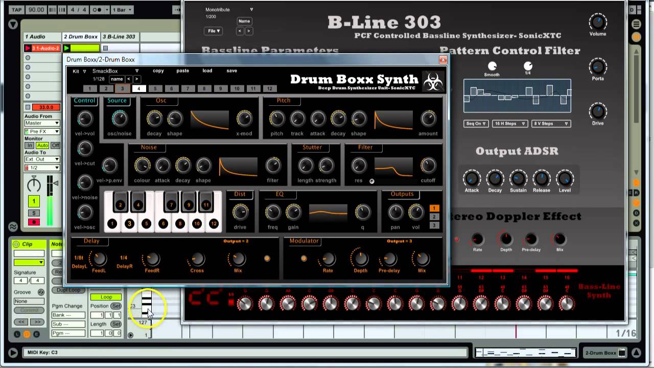654x368 pixels.
Task: Select drum pad tab 5
Action: tap(155, 88)
